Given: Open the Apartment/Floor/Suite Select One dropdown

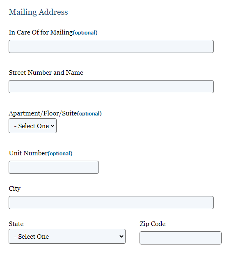Looking at the screenshot, I should (32, 126).
